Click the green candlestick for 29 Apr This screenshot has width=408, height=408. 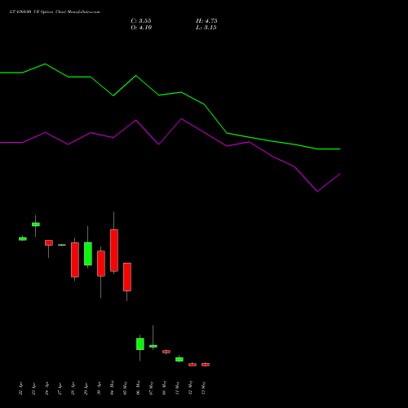(88, 254)
